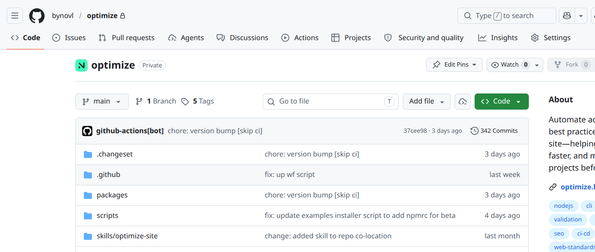This screenshot has height=252, width=595.
Task: Select the ci-cd topic tag
Action: (x=583, y=234)
